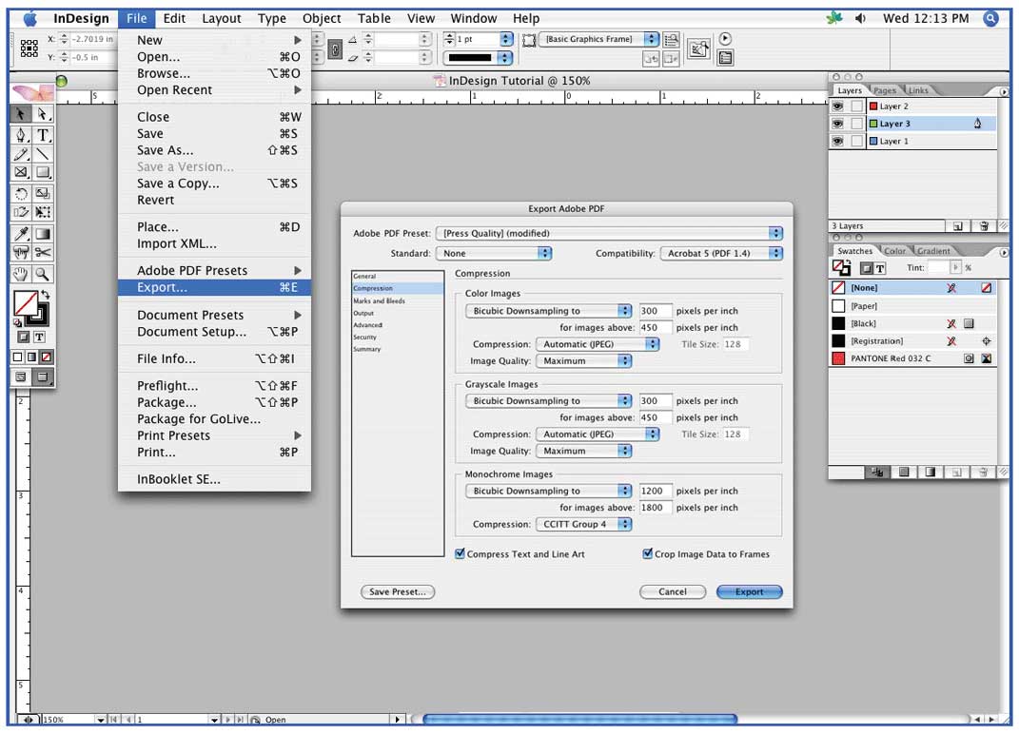The width and height of the screenshot is (1019, 734).
Task: Select the Zoom magnifier tool
Action: coord(43,274)
